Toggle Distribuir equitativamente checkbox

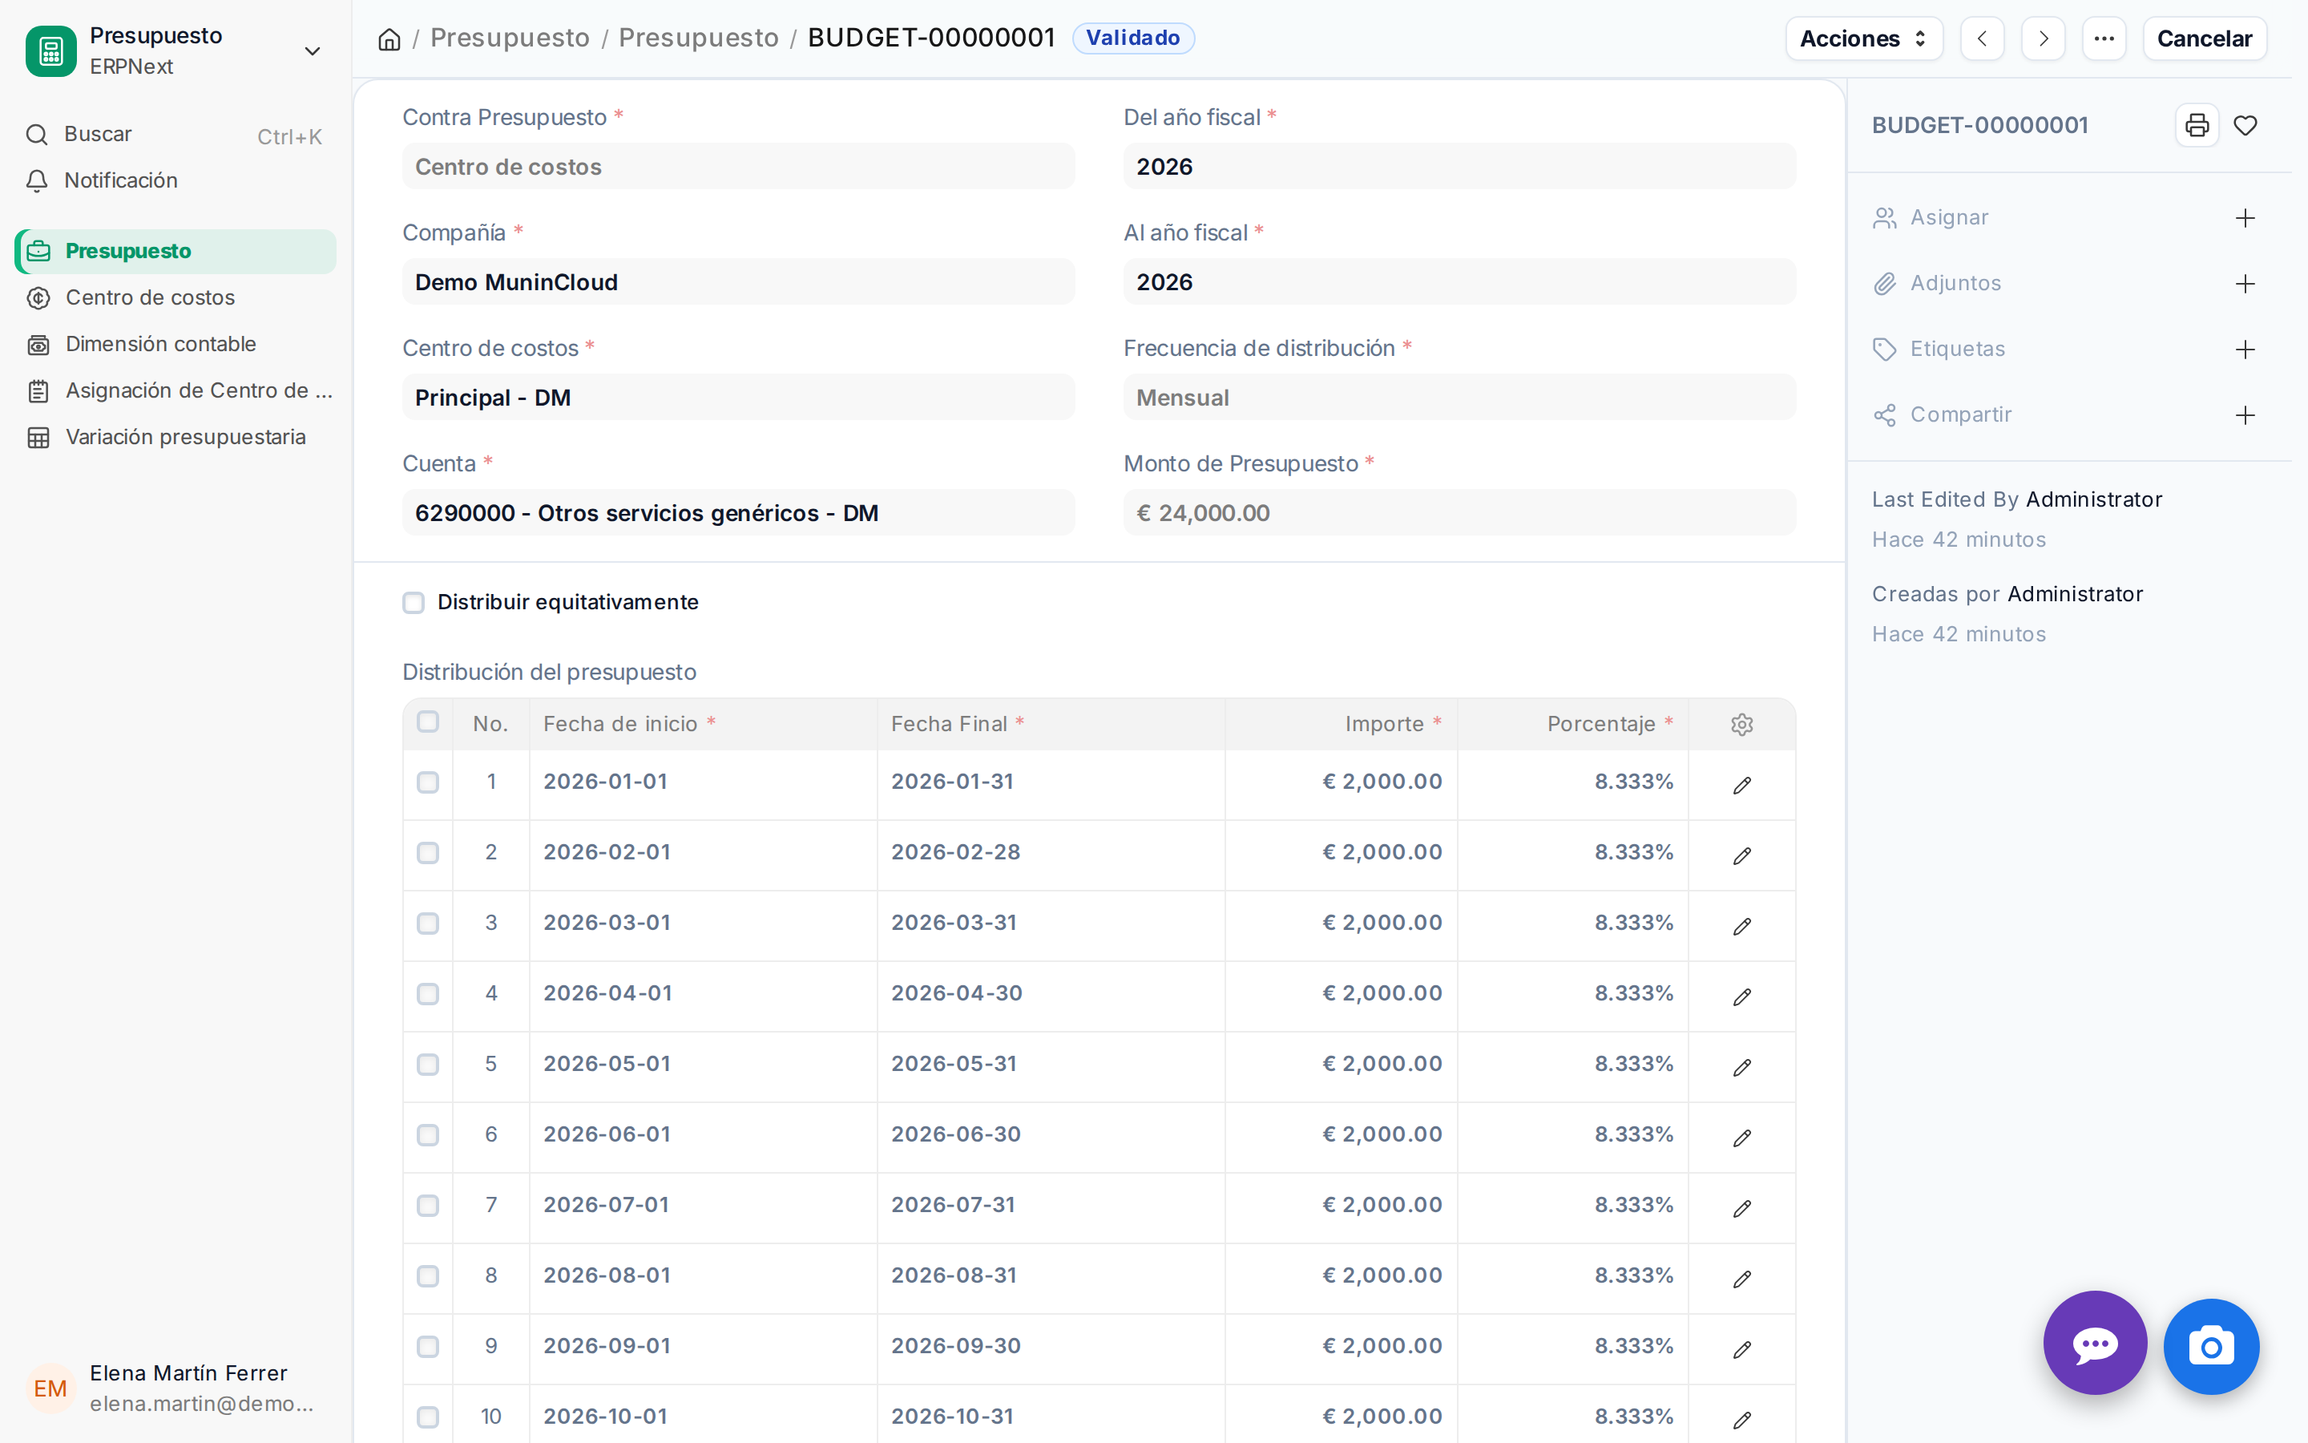pos(413,602)
